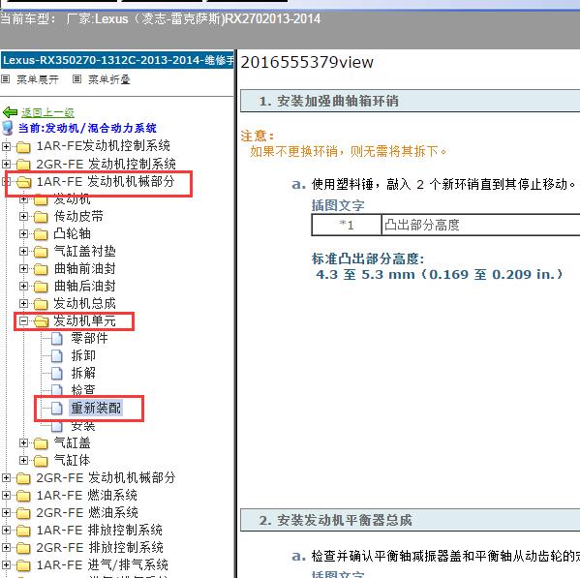The height and width of the screenshot is (578, 580).
Task: Click the 2GR-FE 发动机机械部分 folder icon
Action: pyautogui.click(x=23, y=478)
